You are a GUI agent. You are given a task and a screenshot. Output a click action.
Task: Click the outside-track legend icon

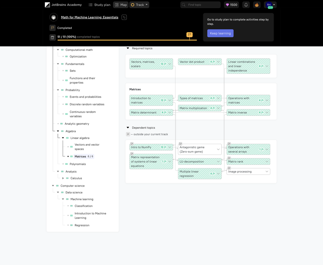(x=128, y=134)
